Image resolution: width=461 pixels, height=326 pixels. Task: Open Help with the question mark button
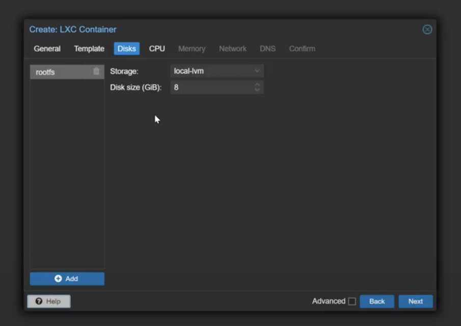[x=49, y=301]
